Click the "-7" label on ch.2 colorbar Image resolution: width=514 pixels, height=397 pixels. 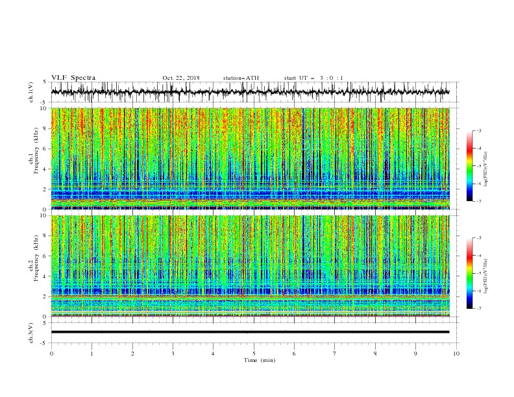pos(478,309)
